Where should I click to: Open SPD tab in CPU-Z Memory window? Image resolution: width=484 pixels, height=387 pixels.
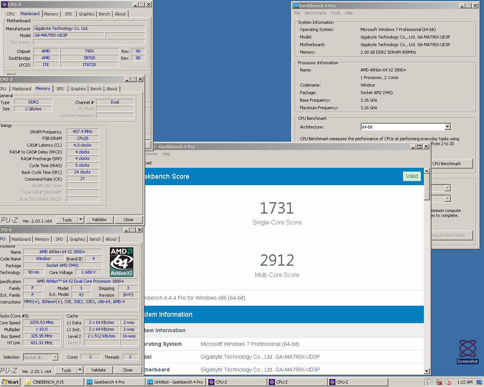coord(60,89)
